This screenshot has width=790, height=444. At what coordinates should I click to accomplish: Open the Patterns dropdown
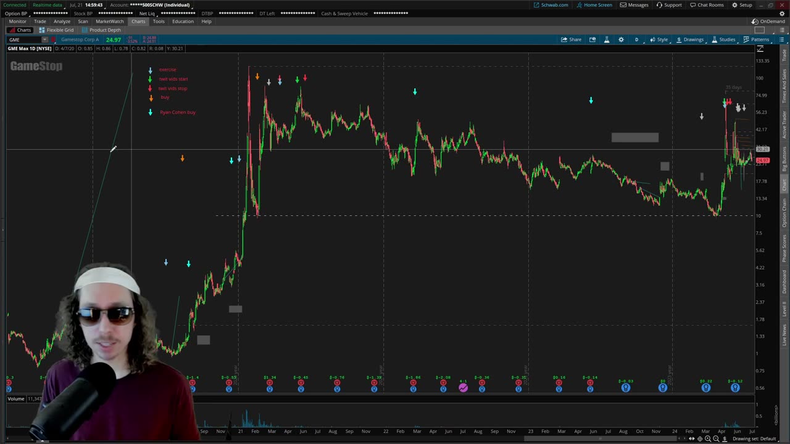(x=756, y=39)
